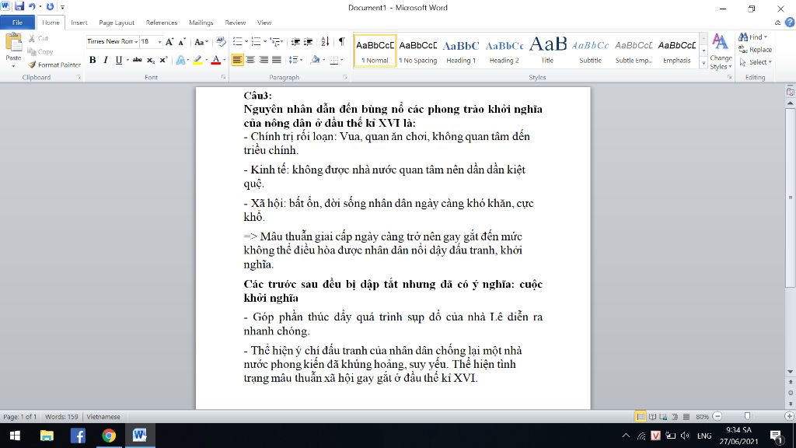
Task: Switch to Web Layout view icon
Action: pos(664,417)
